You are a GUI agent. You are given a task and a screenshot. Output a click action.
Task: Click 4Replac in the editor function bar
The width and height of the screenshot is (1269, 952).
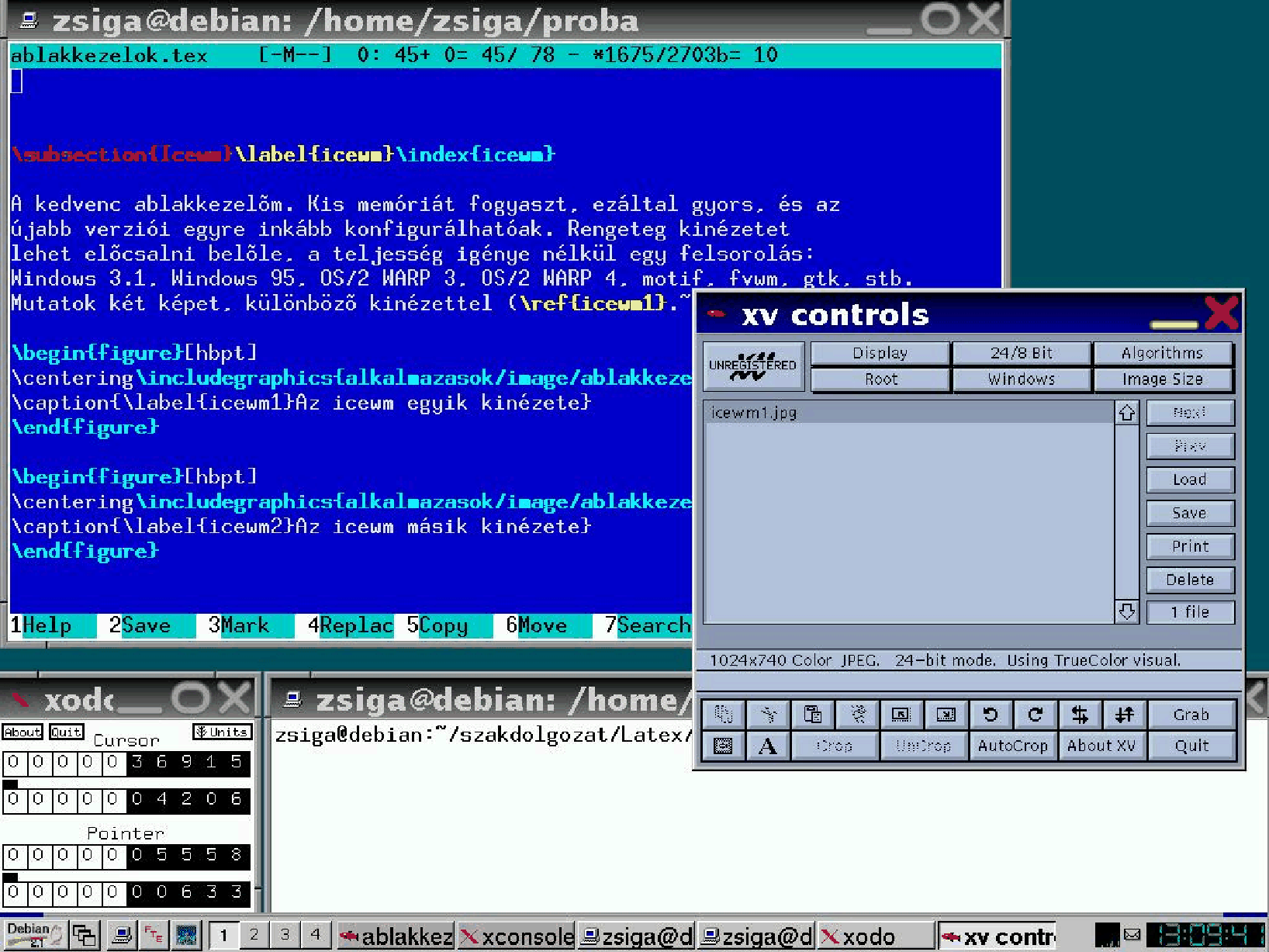[351, 625]
